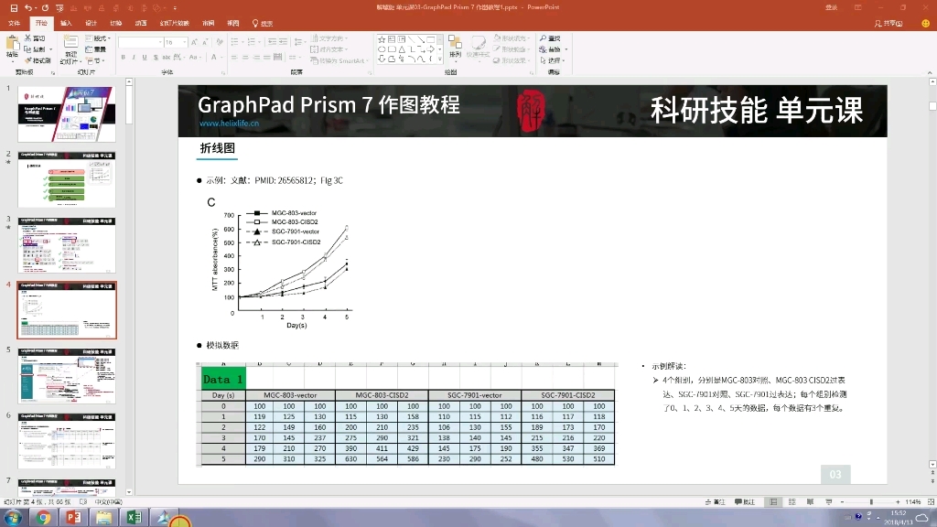
Task: Click the www.helixlife.cn link on the slide
Action: [230, 124]
